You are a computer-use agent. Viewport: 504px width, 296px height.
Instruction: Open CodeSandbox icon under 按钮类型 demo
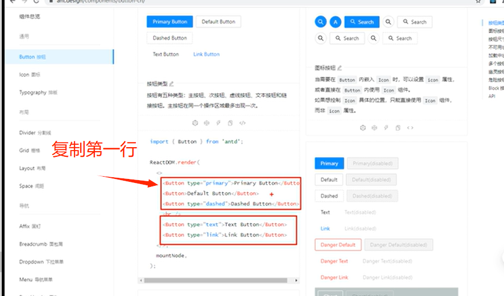195,123
